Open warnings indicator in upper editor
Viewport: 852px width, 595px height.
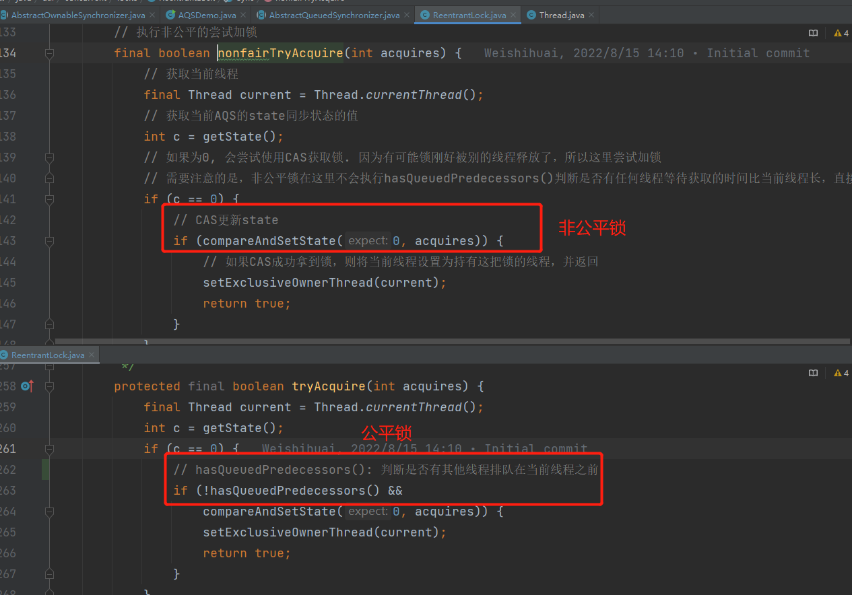(841, 33)
